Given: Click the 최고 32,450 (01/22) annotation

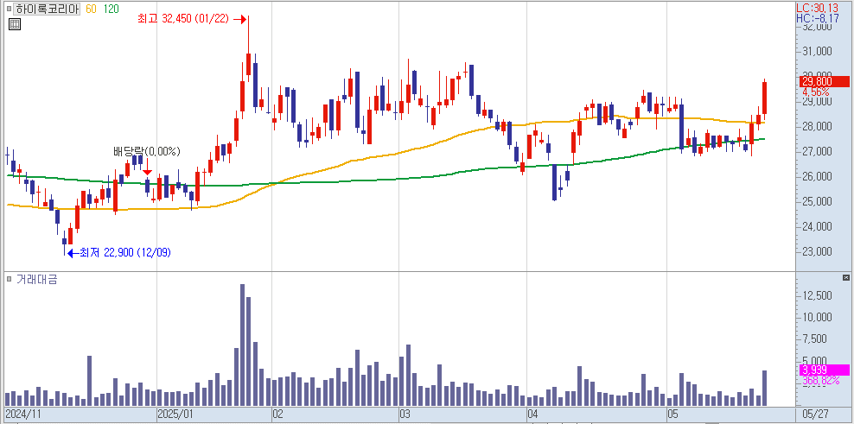Looking at the screenshot, I should (185, 19).
